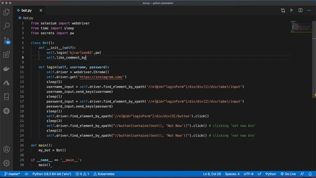Click line number 26 in gutter
The height and width of the screenshot is (178, 316).
coord(22,145)
